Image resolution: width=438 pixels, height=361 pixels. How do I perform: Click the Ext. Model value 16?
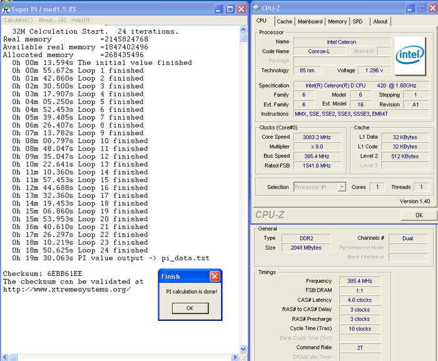pyautogui.click(x=360, y=104)
